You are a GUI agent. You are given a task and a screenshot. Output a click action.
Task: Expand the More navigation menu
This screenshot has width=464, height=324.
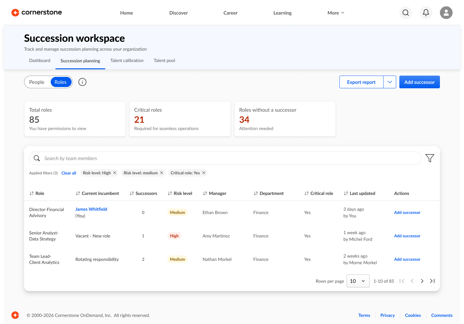tap(336, 13)
